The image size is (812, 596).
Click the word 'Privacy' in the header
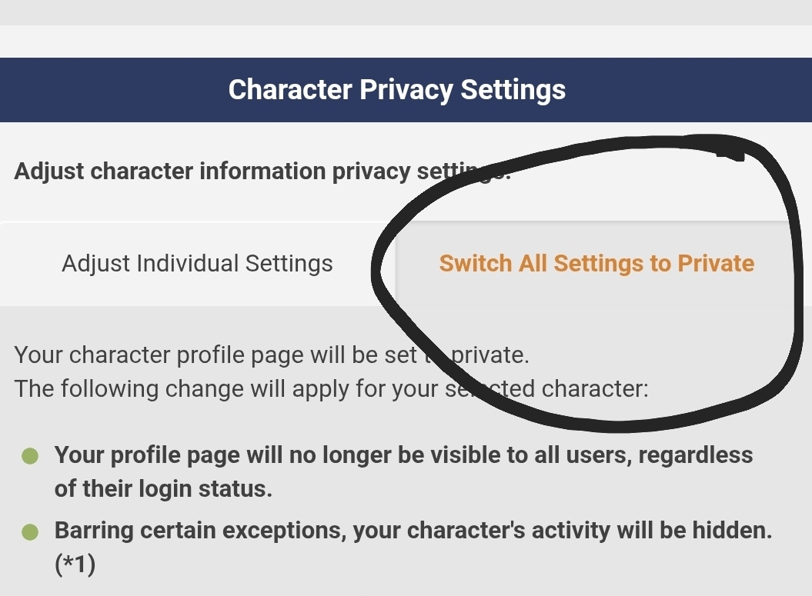(x=406, y=90)
